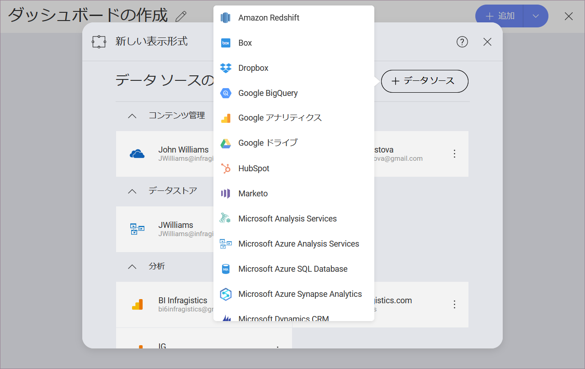Viewport: 585px width, 369px height.
Task: Click the Azure Synapse Analytics icon
Action: coord(226,294)
